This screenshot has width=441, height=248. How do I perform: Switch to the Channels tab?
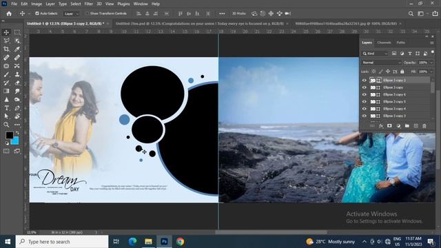[x=384, y=43]
